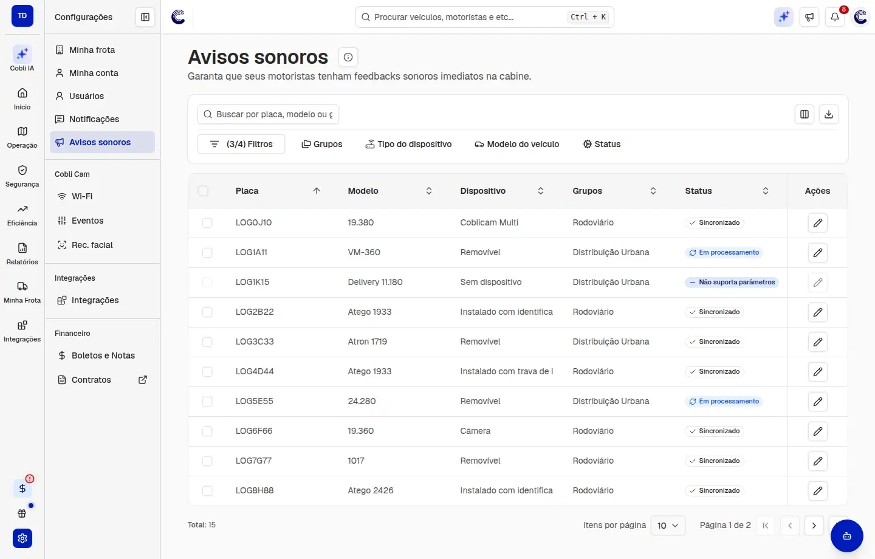875x559 pixels.
Task: Check the LOG4D44 row checkbox
Action: coord(207,372)
